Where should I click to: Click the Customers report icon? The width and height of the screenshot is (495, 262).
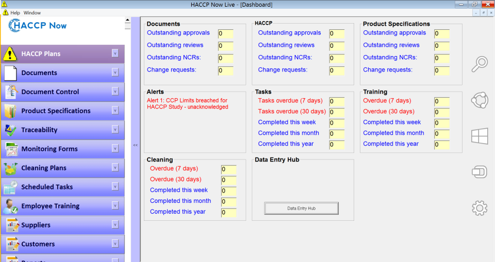(11, 244)
